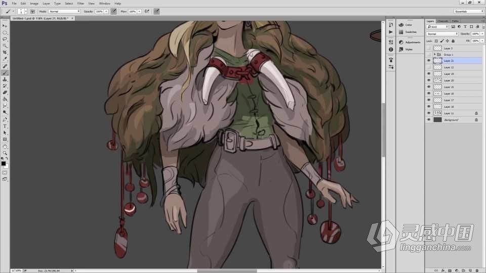Select the Dodge tool
The image size is (486, 273).
coord(5,112)
